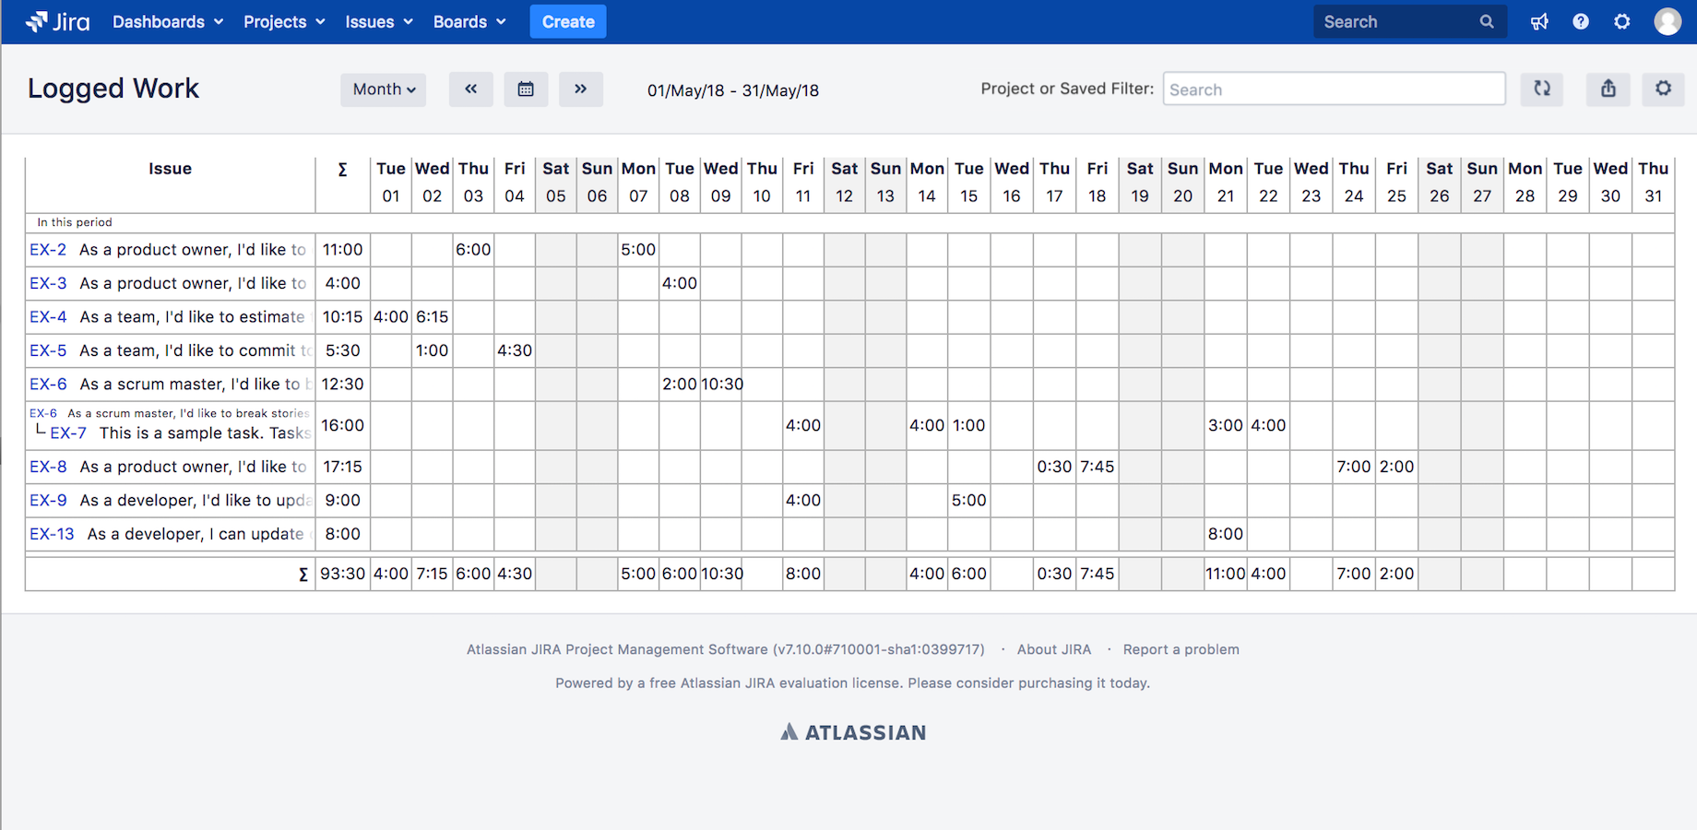The image size is (1697, 830).
Task: Export the report with share icon
Action: (1608, 89)
